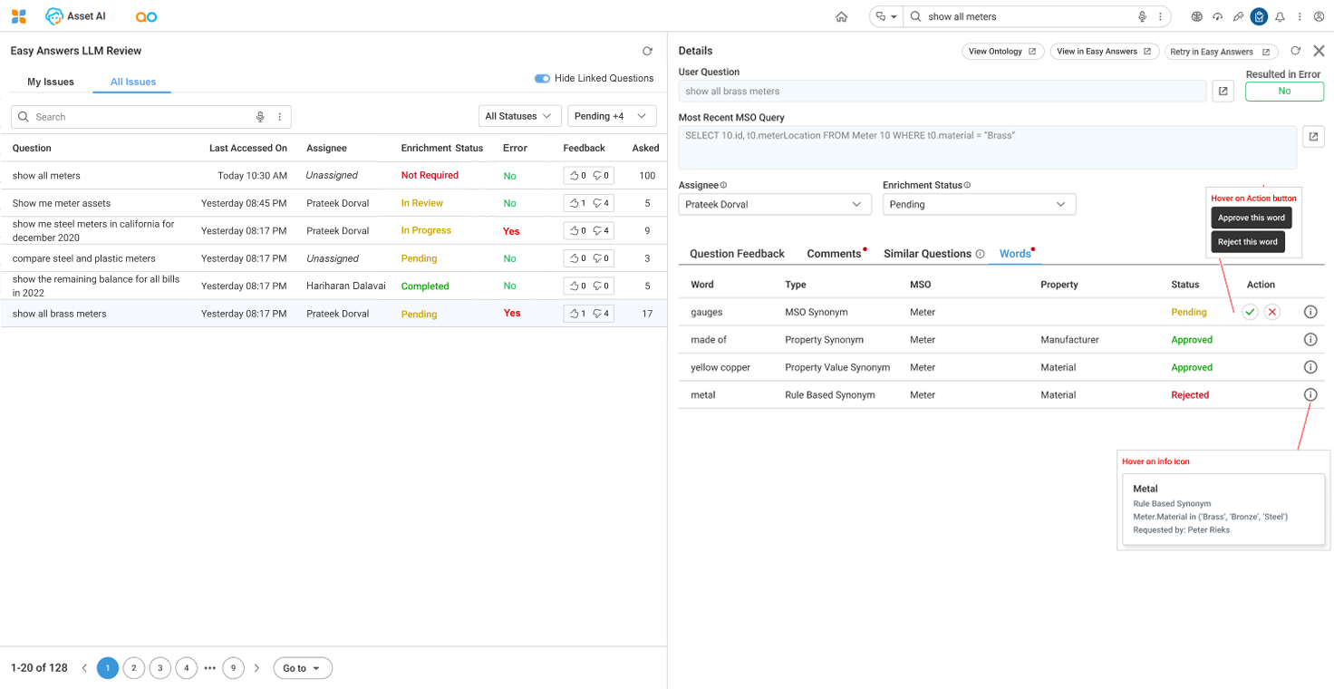Reject the word 'gauges' with X icon

1272,312
